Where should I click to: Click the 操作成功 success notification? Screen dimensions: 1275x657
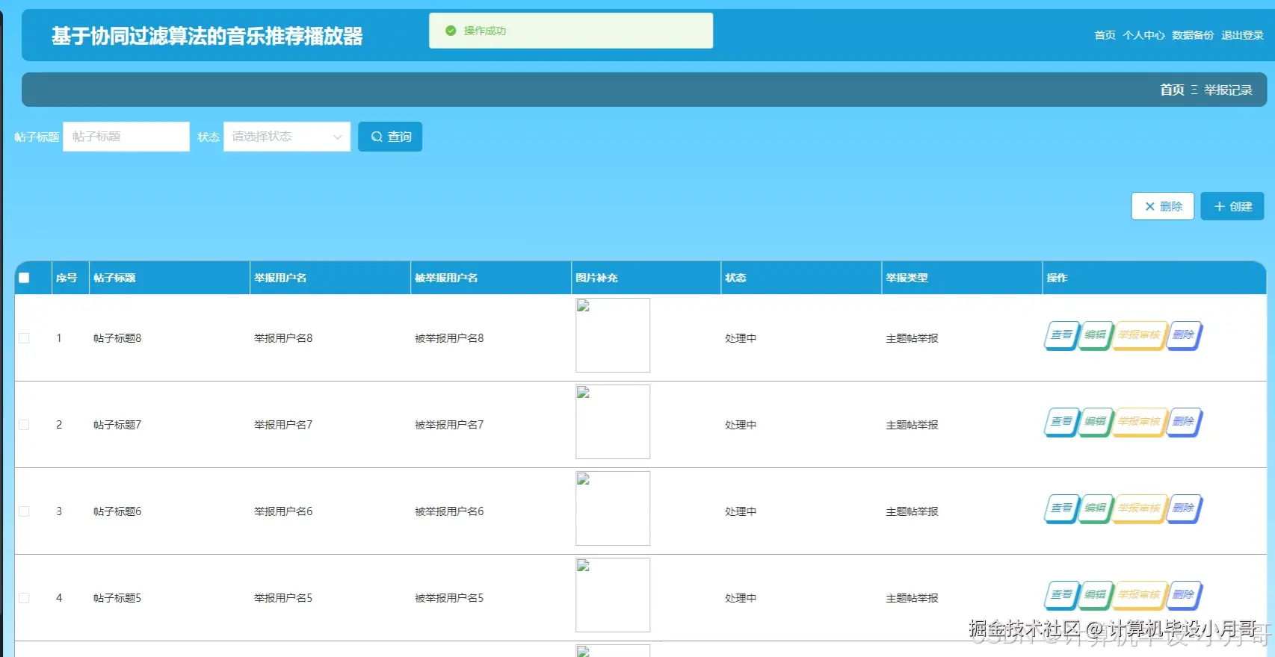[x=571, y=31]
